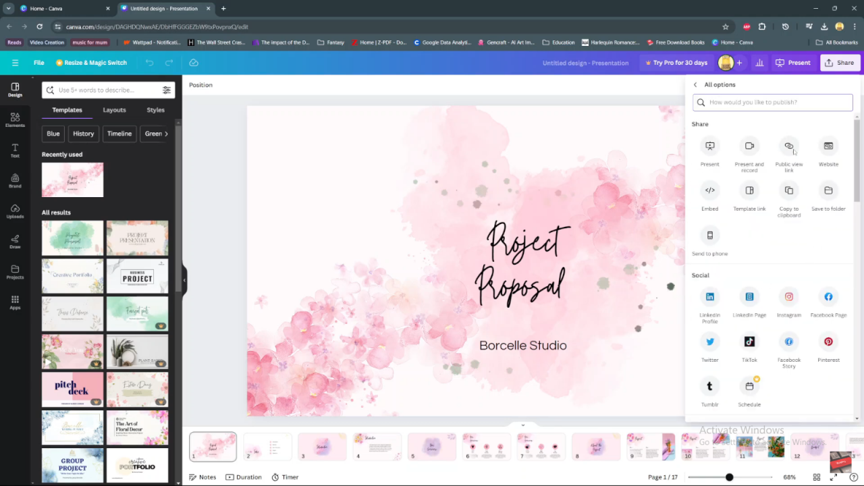The height and width of the screenshot is (486, 864).
Task: Select the Text tool in the sidebar
Action: pyautogui.click(x=15, y=151)
